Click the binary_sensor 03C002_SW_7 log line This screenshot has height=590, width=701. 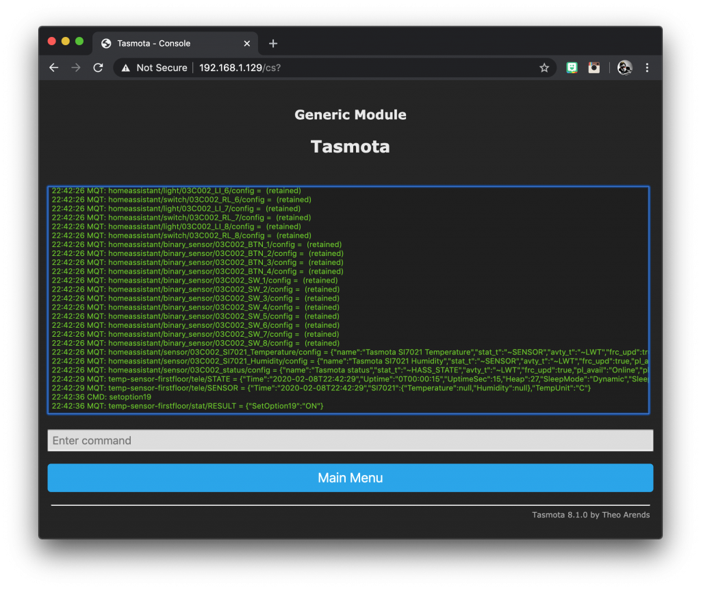point(195,334)
